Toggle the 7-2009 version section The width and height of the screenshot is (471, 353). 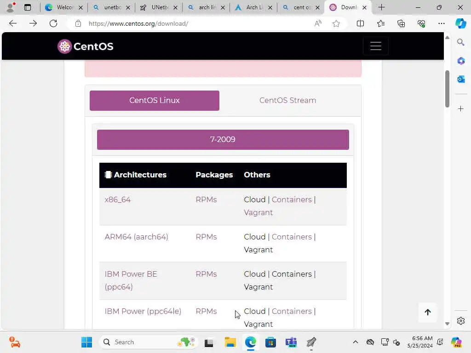click(x=223, y=140)
